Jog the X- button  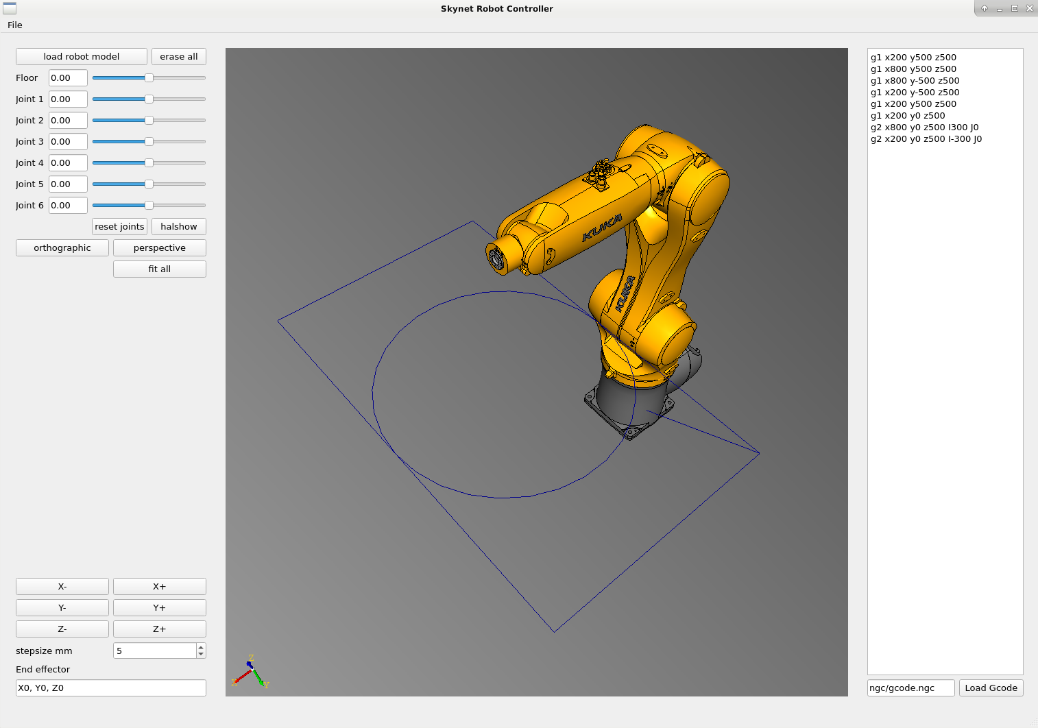pos(62,587)
